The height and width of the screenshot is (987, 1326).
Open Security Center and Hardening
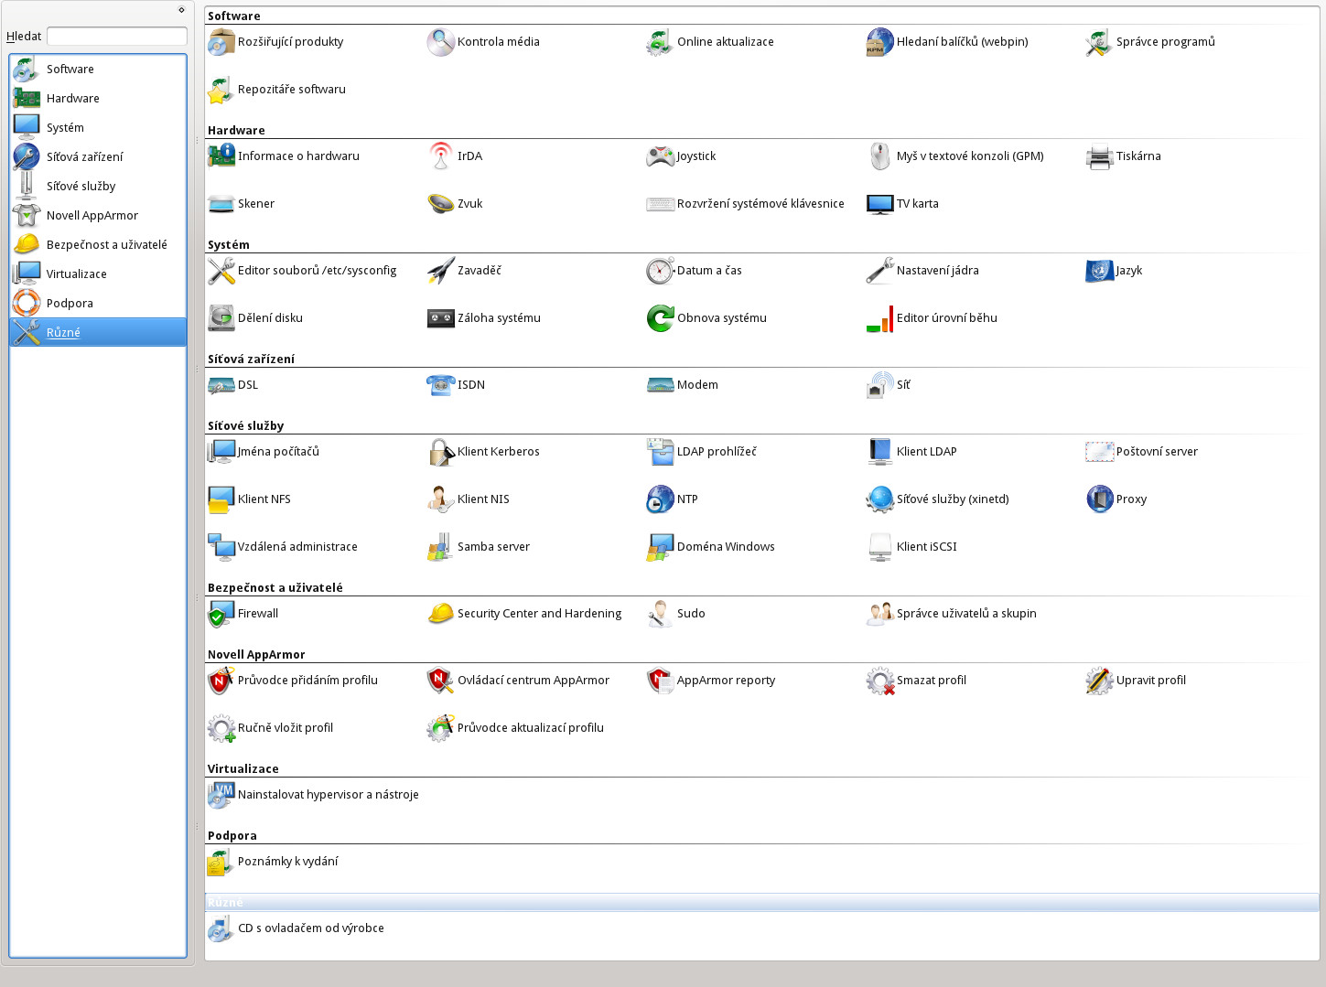click(x=441, y=614)
